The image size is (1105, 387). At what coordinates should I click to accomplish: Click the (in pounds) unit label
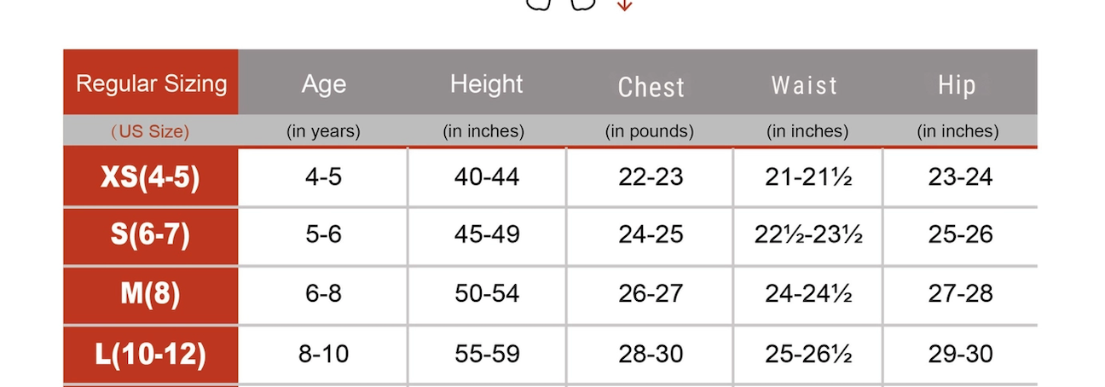(x=650, y=131)
